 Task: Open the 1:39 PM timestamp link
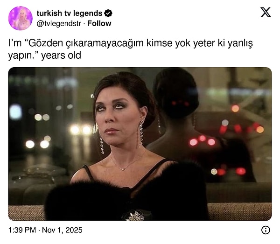pos(22,230)
